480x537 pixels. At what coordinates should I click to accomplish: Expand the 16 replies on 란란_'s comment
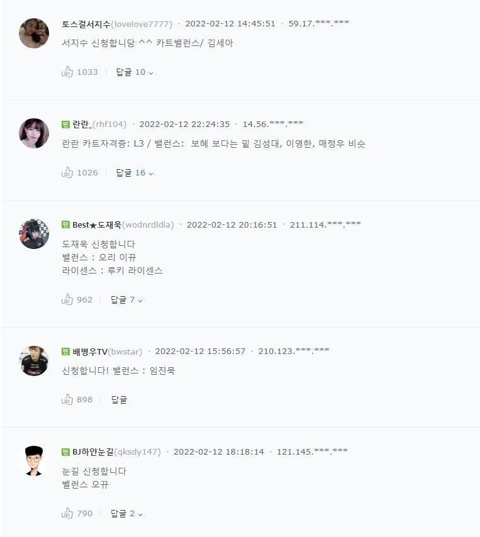point(135,172)
